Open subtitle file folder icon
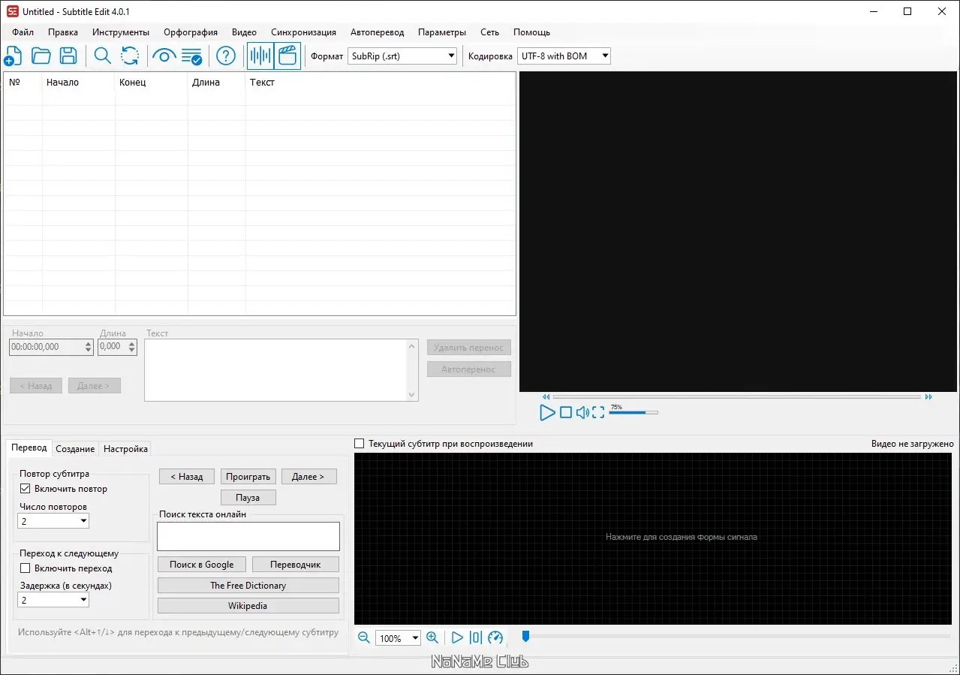Screen dimensions: 960x675 coord(41,56)
